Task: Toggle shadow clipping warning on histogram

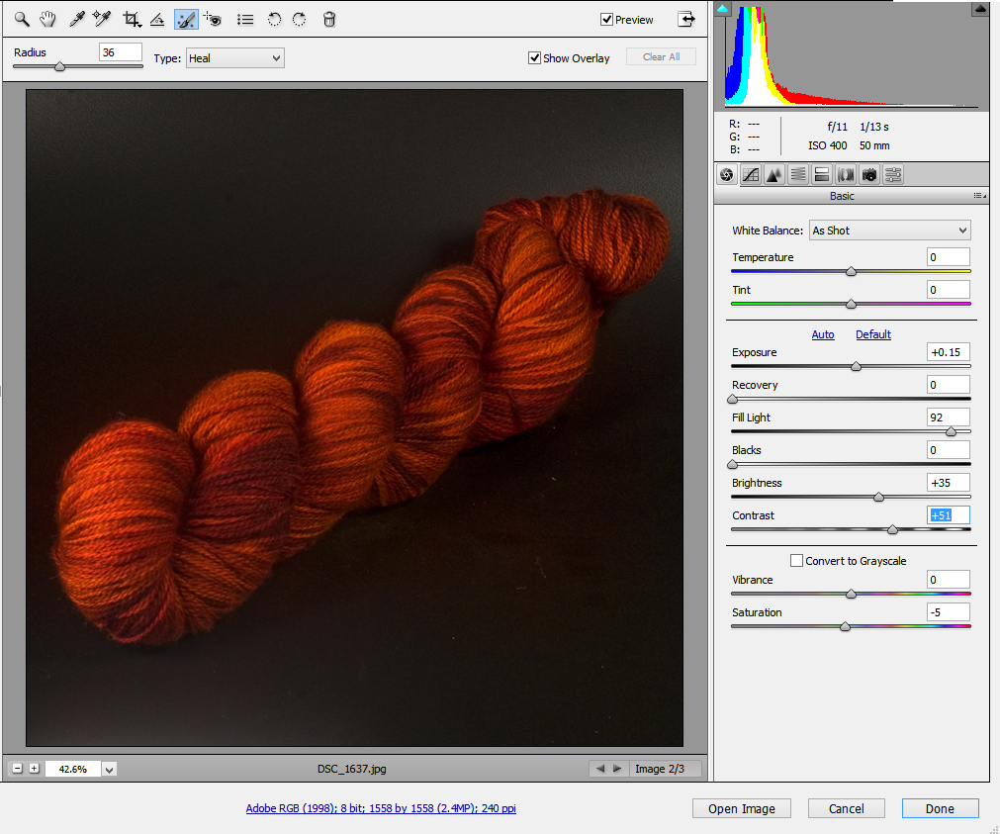Action: pos(722,10)
